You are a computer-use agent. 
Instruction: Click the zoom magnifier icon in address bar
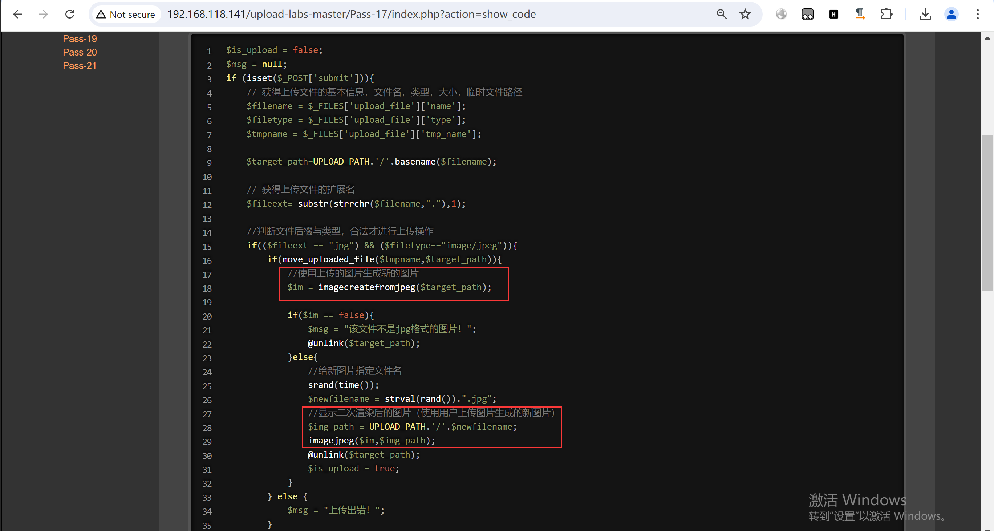[722, 14]
